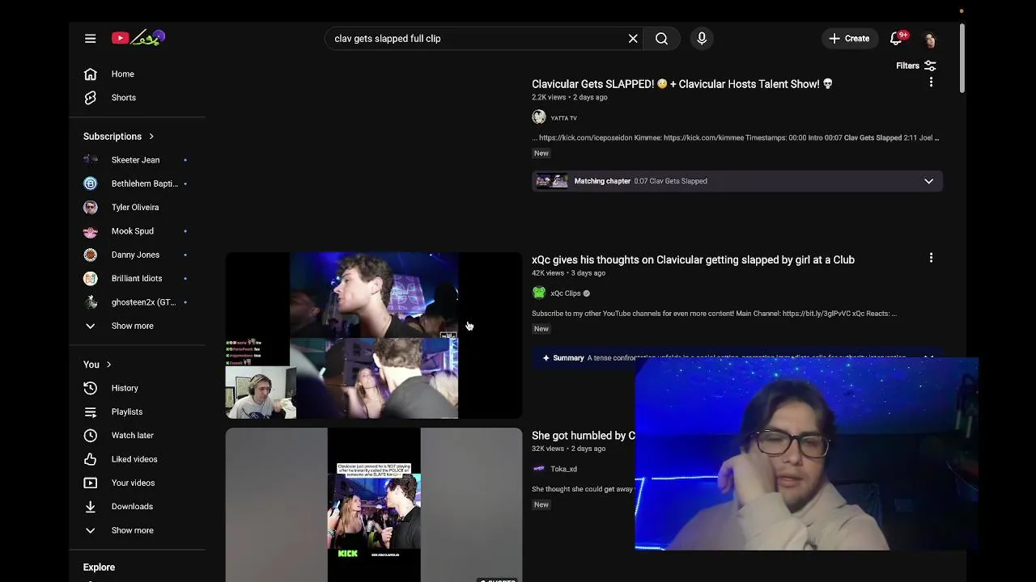Open the hamburger guide menu
The height and width of the screenshot is (582, 1036).
pyautogui.click(x=91, y=38)
